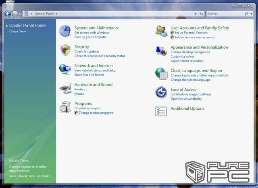Viewport: 258px width, 188px height.
Task: Open Hardware and Sound heading
Action: 93,85
